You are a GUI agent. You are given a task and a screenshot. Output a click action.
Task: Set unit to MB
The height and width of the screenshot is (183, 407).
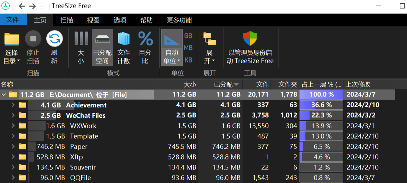coord(188,48)
